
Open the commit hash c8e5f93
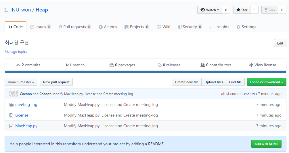click(250, 94)
